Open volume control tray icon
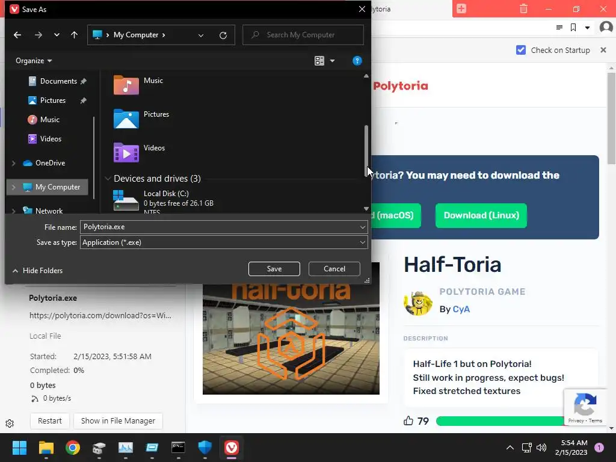This screenshot has width=616, height=462. [541, 448]
